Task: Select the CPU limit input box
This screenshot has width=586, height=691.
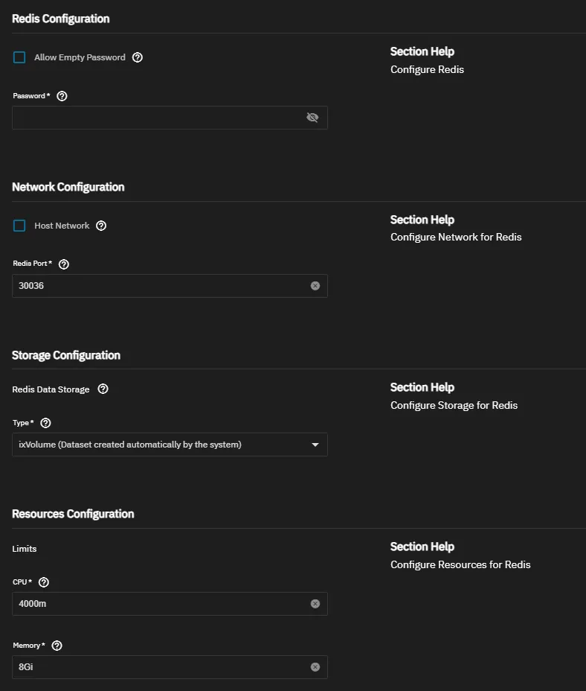Action: point(156,604)
